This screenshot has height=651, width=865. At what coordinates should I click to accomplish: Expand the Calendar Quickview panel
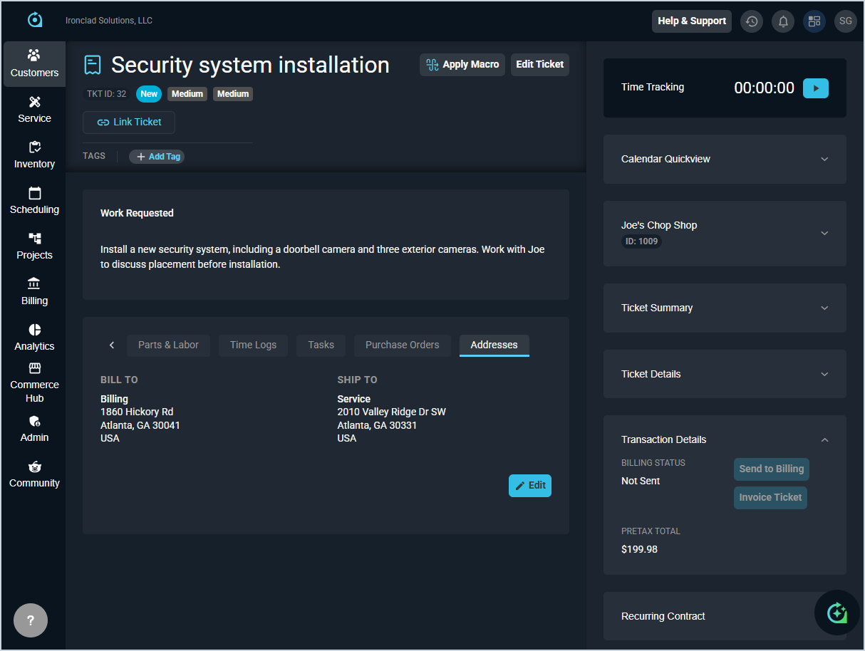pyautogui.click(x=824, y=160)
